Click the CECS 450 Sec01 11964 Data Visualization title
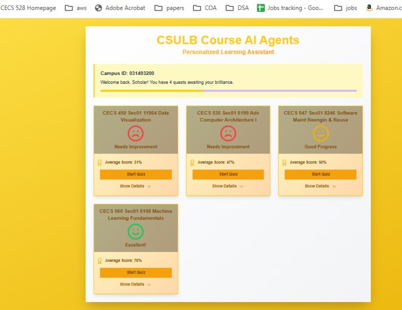 pyautogui.click(x=136, y=116)
